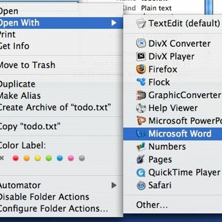Open file with Microsoft Word
This screenshot has width=222, height=222.
click(x=173, y=134)
